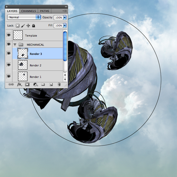Click the Template layer name

tap(31, 36)
